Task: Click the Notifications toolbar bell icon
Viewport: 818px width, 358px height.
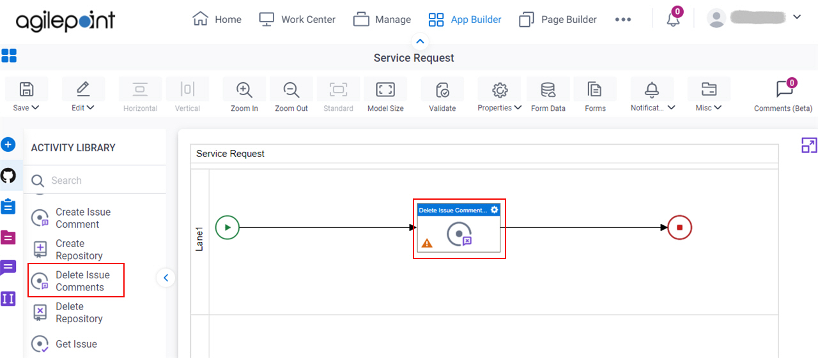Action: (652, 89)
